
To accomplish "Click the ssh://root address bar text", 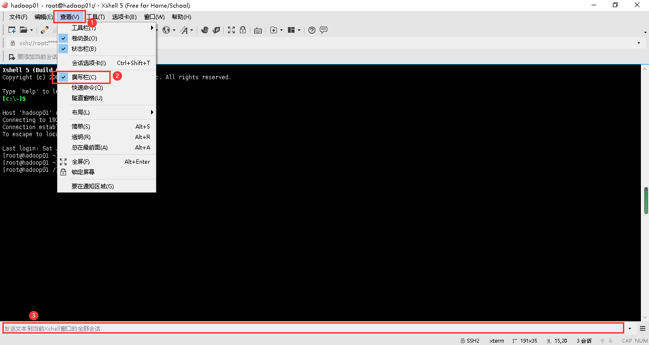I will [38, 43].
